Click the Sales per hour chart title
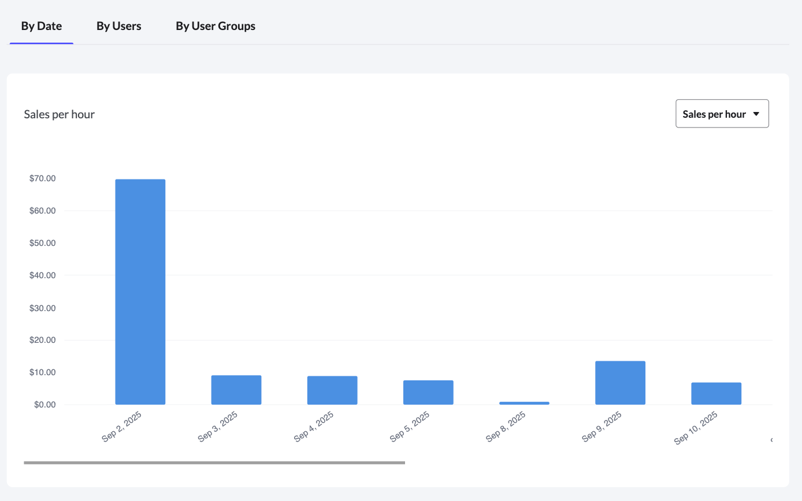Screen dimensions: 802x501 click(59, 114)
